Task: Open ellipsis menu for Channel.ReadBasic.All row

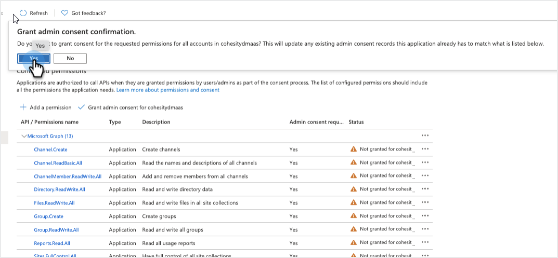Action: click(x=425, y=163)
